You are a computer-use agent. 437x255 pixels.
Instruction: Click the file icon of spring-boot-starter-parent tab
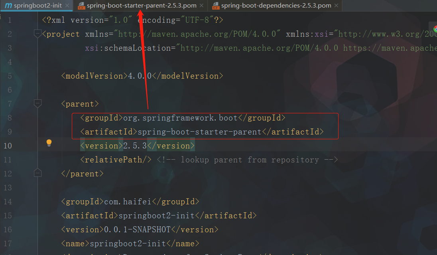pos(81,6)
